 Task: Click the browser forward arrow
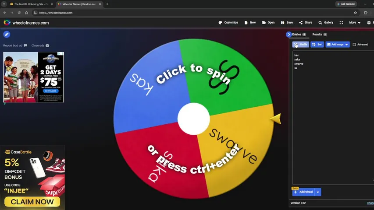[x=12, y=13]
